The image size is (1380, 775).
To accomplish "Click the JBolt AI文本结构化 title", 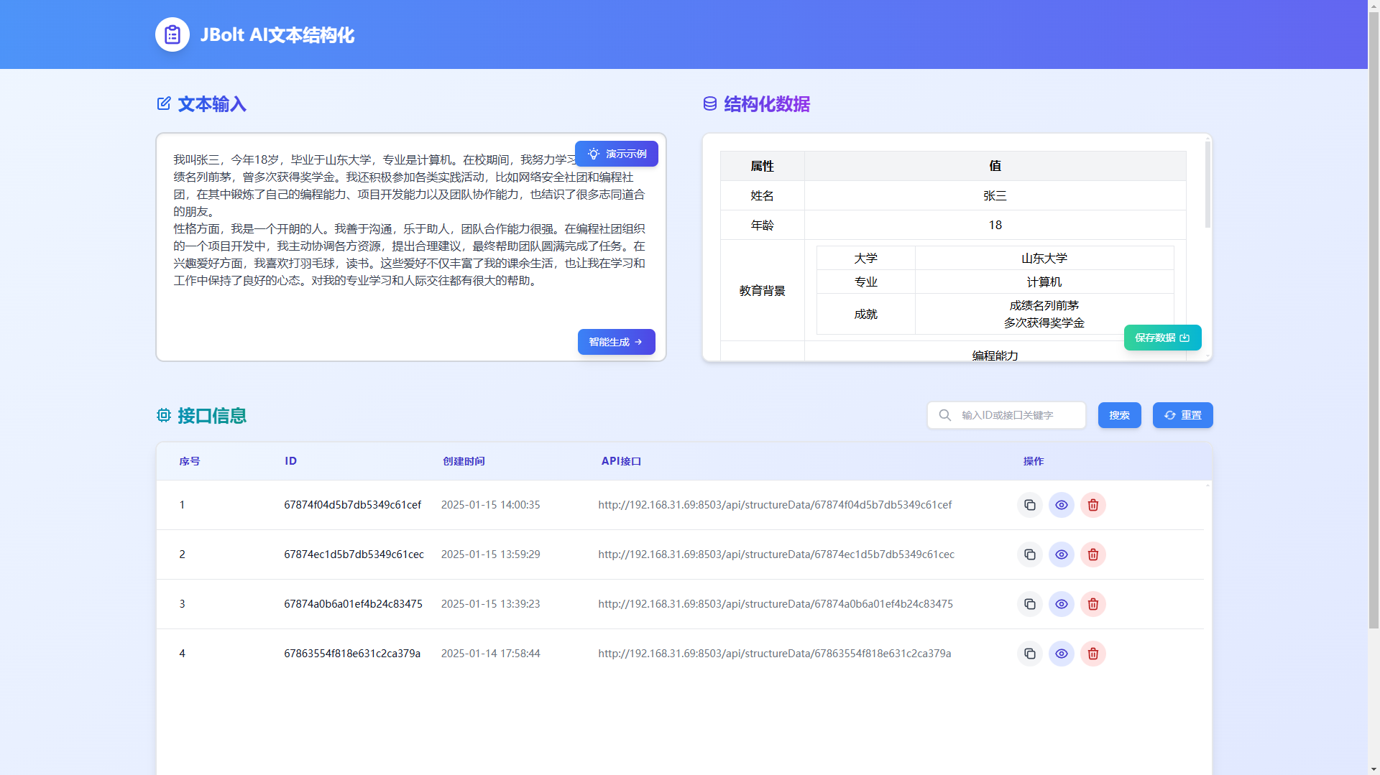I will (277, 35).
